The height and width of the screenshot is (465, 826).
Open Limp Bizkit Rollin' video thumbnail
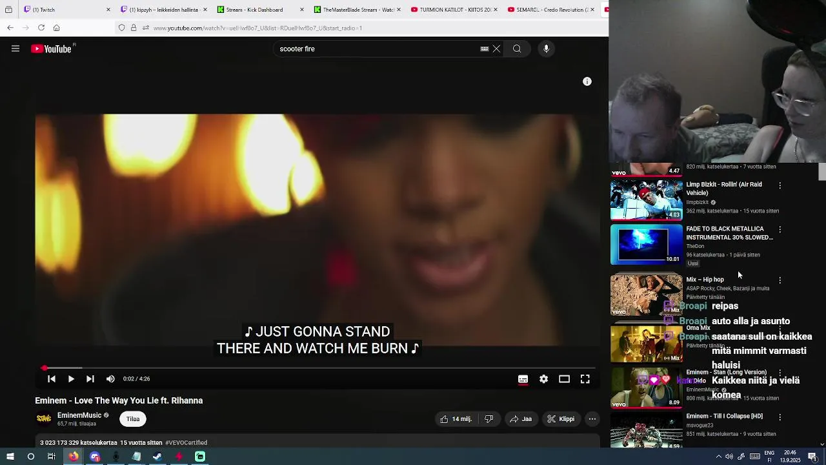point(647,200)
